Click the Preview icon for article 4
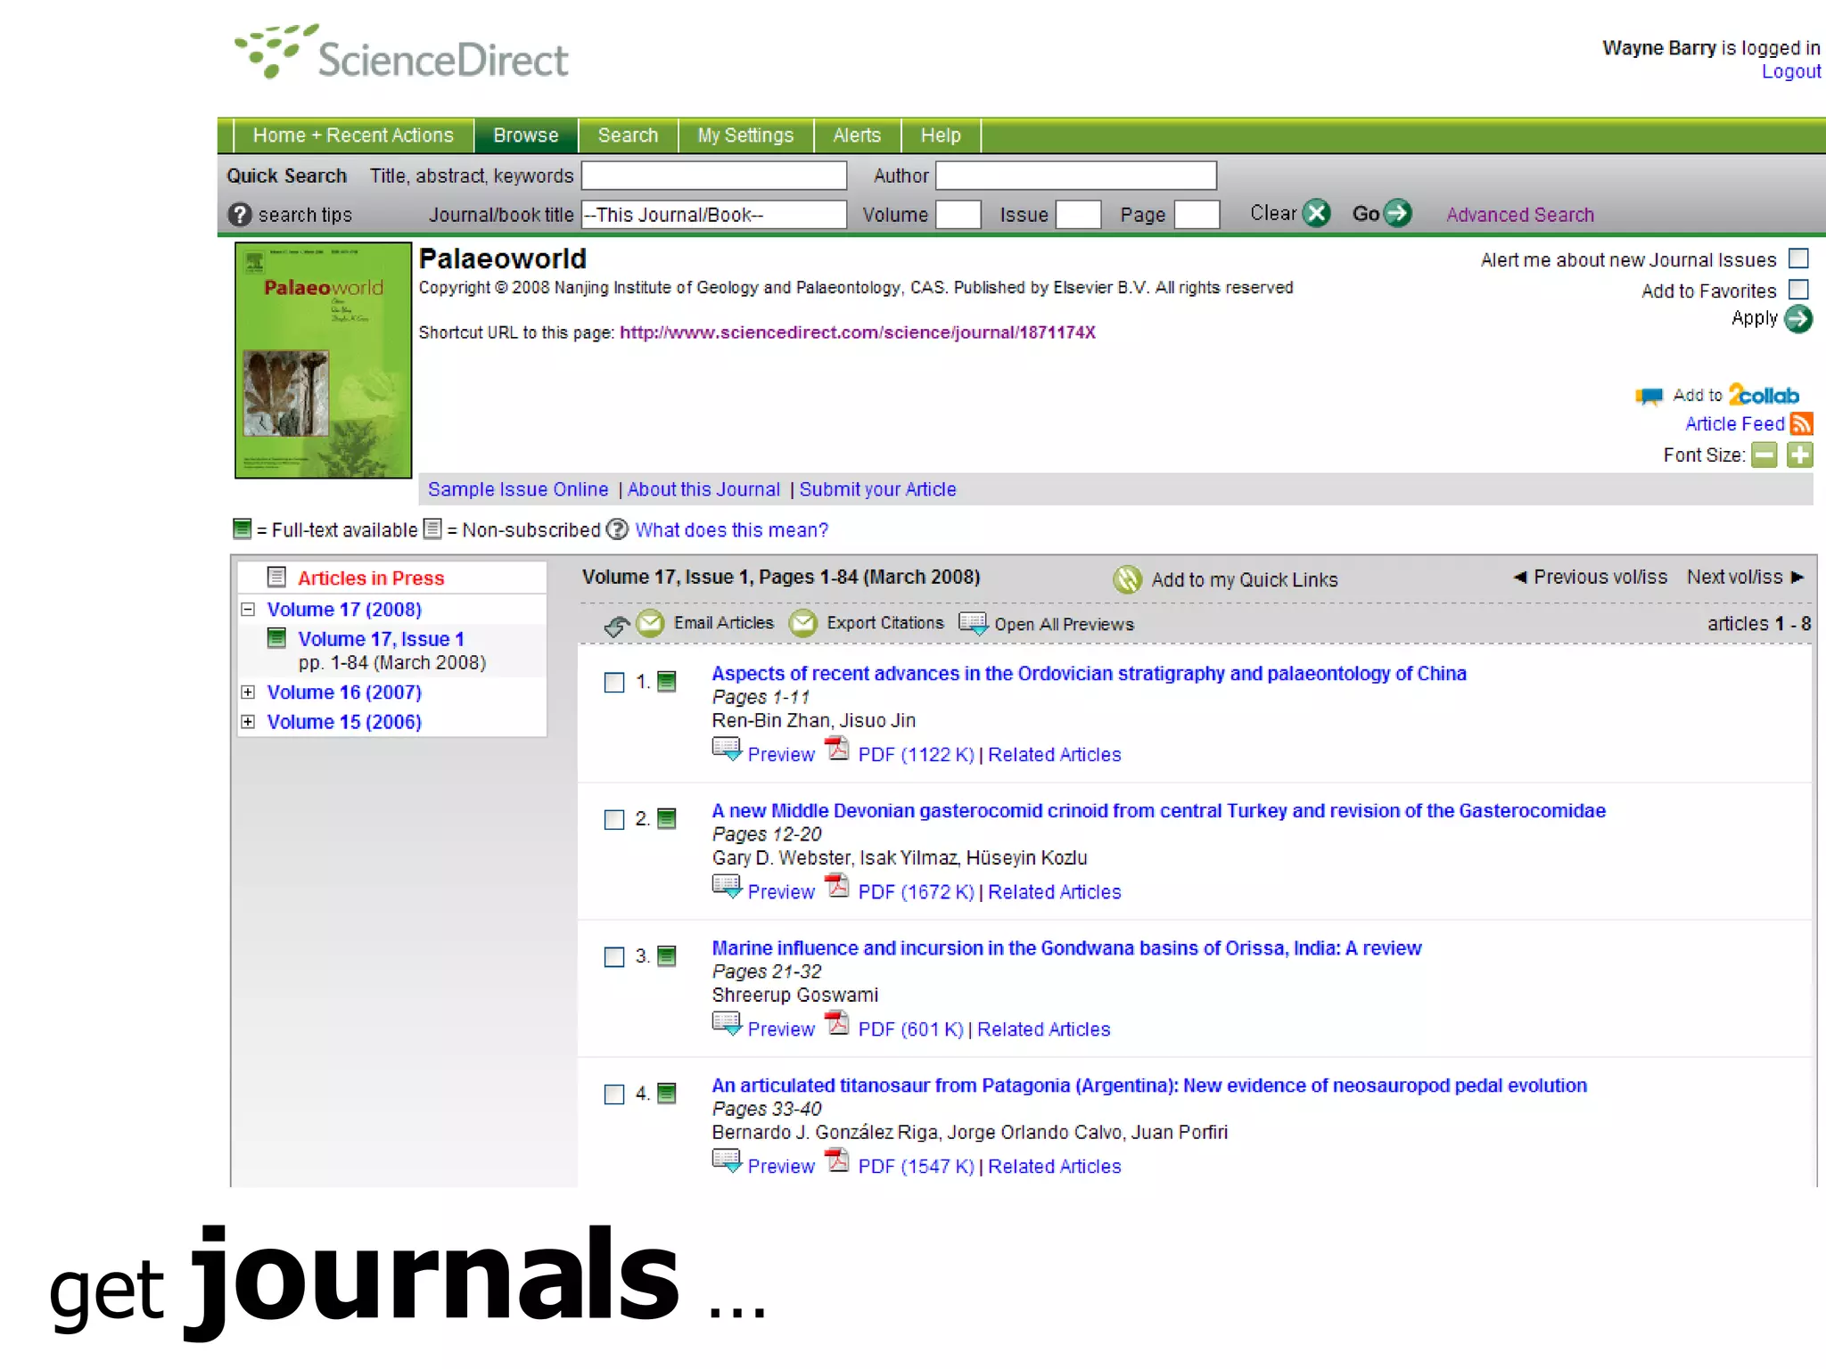The image size is (1826, 1369). pyautogui.click(x=727, y=1161)
